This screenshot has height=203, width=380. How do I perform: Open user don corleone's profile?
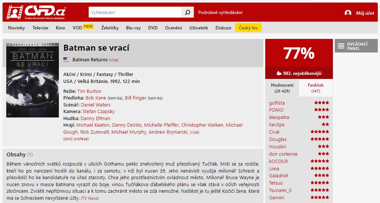click(x=283, y=154)
